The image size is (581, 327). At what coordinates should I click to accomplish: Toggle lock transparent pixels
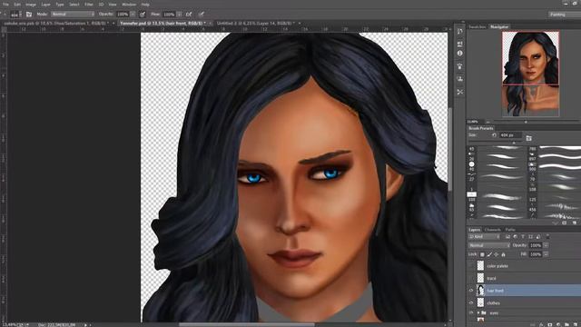coord(482,254)
